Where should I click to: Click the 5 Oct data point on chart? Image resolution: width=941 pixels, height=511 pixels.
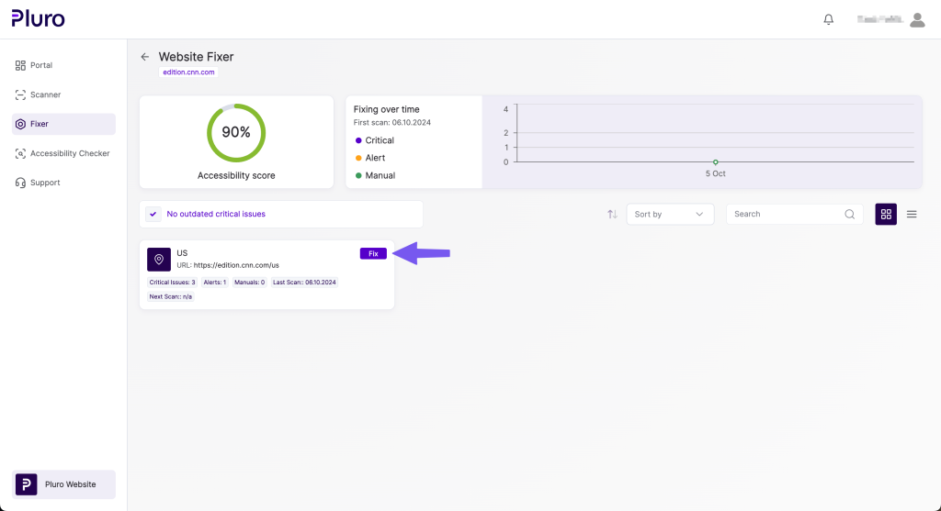coord(715,162)
